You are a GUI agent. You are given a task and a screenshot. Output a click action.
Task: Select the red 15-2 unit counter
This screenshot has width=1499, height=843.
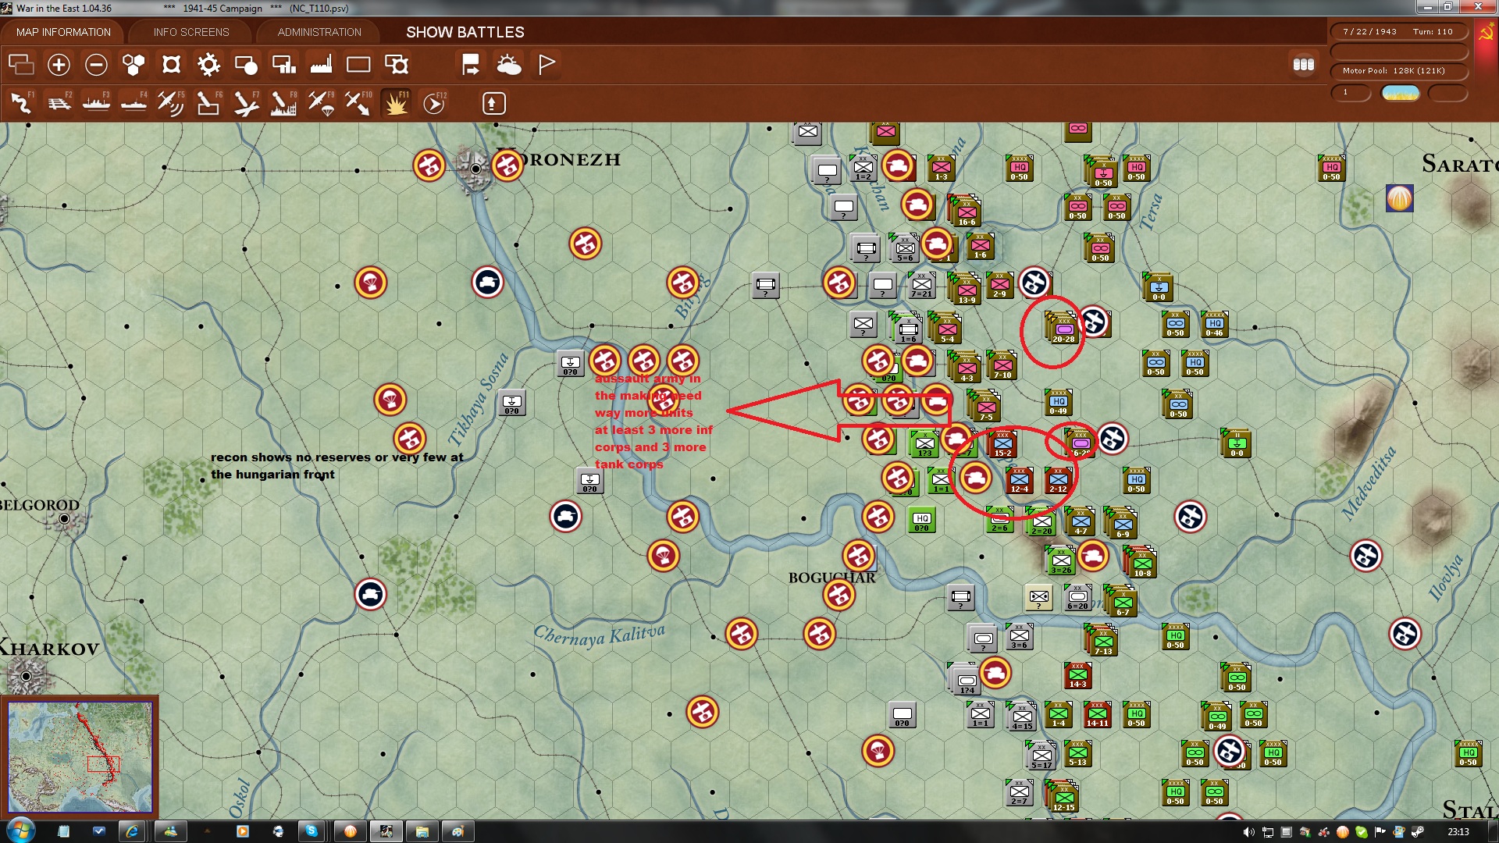(x=1002, y=443)
